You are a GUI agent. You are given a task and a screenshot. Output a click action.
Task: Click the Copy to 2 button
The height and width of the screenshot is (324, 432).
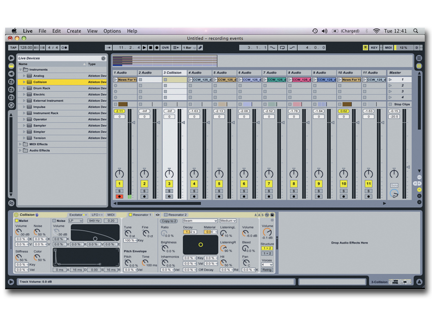(169, 221)
